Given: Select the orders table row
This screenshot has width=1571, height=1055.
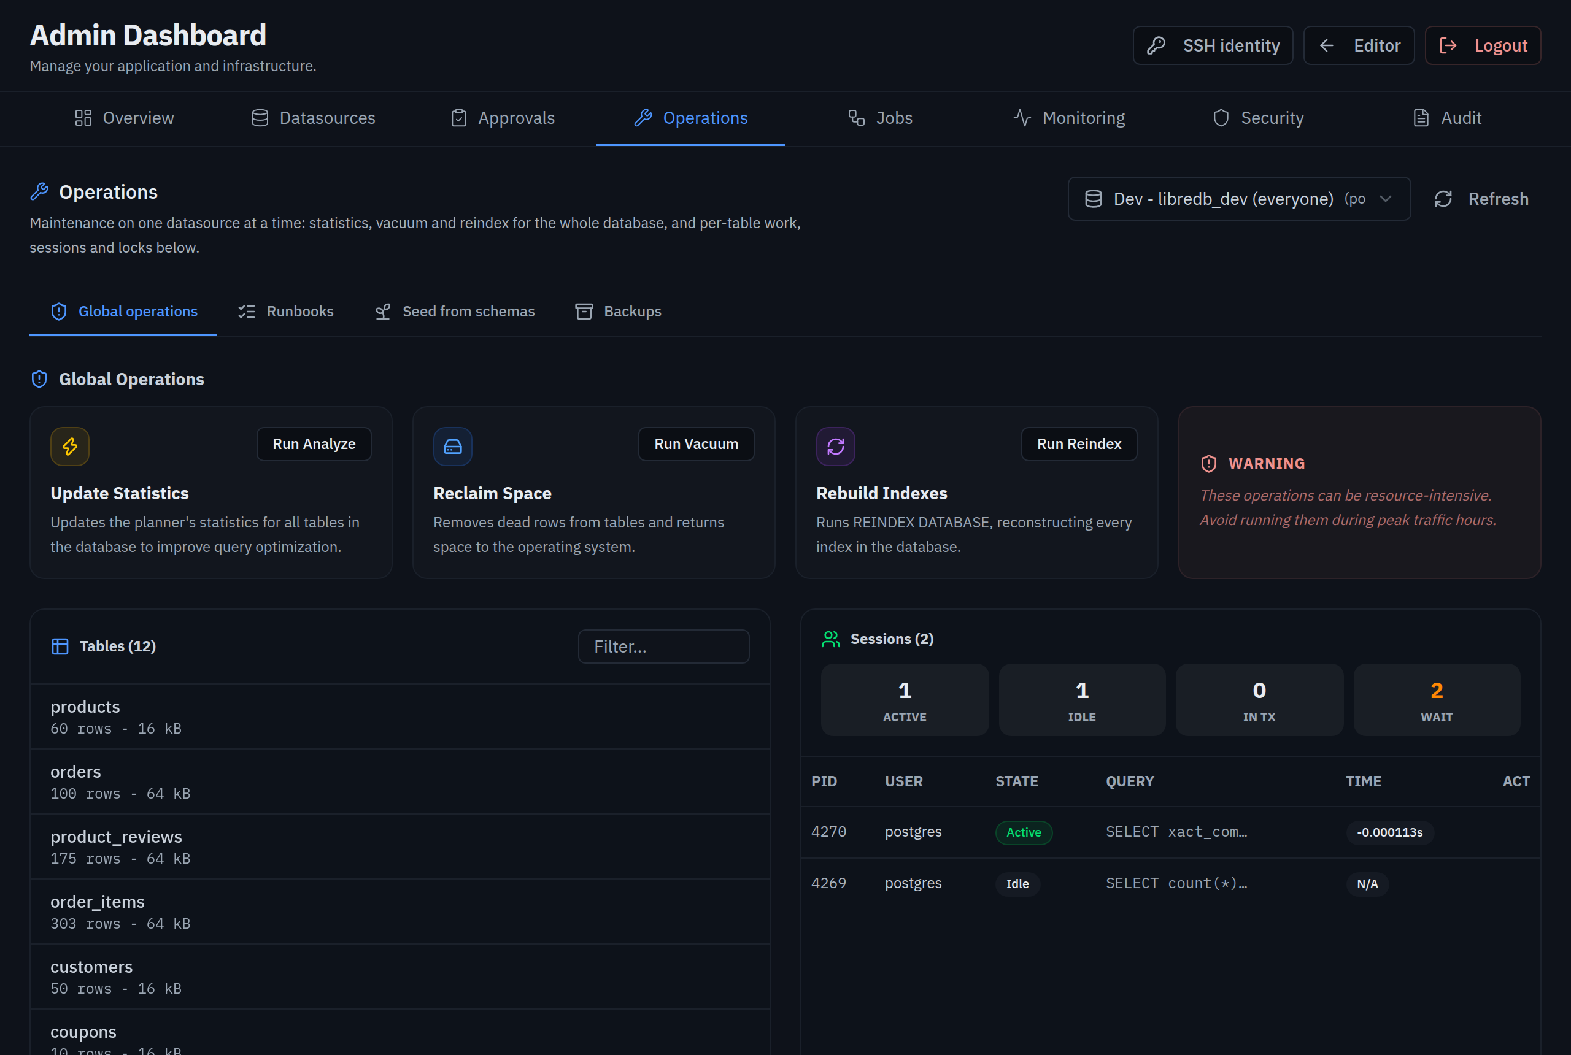Looking at the screenshot, I should pyautogui.click(x=400, y=781).
